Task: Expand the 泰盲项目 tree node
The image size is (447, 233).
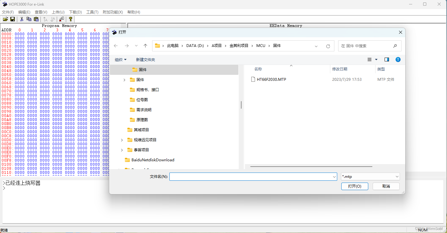Action: pos(122,150)
